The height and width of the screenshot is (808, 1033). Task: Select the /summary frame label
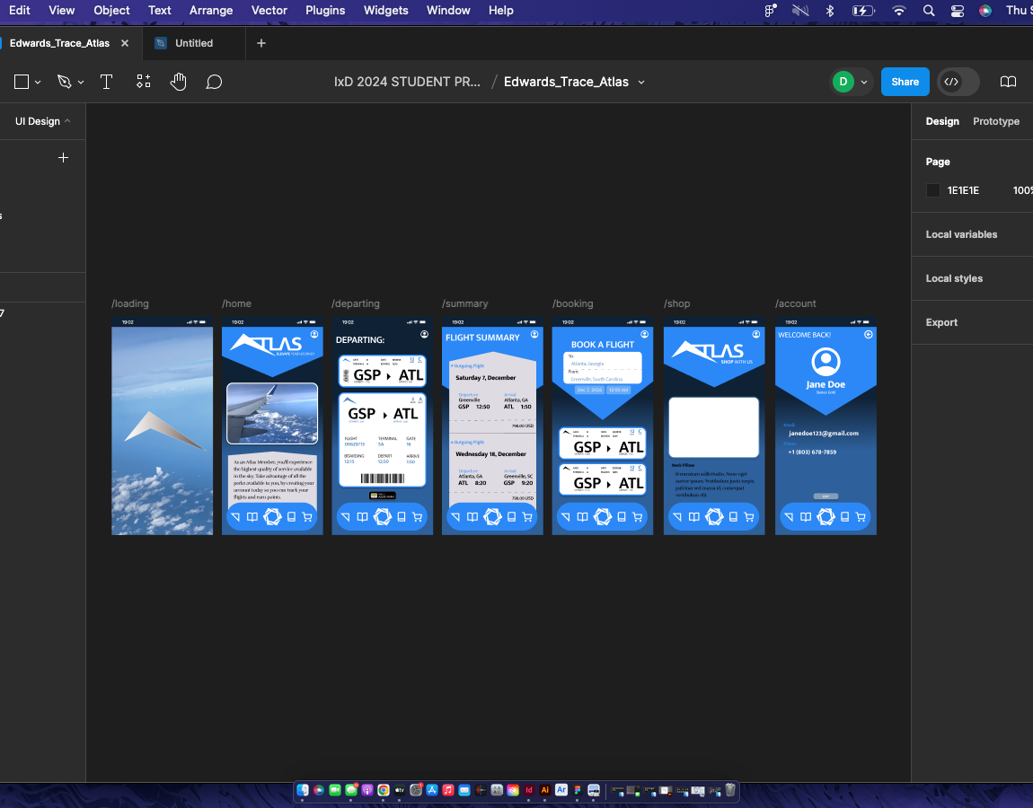pyautogui.click(x=465, y=303)
